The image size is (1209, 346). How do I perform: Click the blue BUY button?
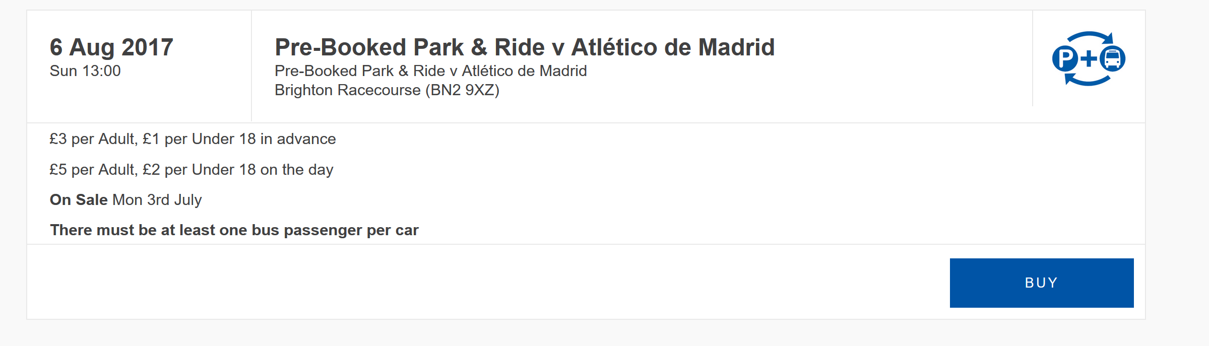1041,283
